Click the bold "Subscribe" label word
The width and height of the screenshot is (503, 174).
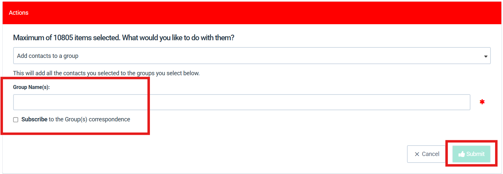click(x=34, y=119)
